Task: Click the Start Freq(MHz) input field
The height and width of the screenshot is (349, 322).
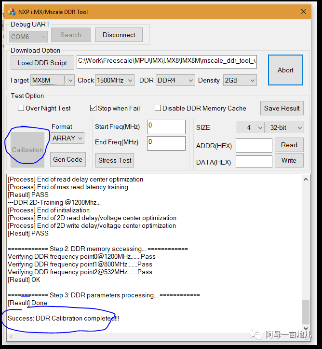Action: tap(166, 127)
